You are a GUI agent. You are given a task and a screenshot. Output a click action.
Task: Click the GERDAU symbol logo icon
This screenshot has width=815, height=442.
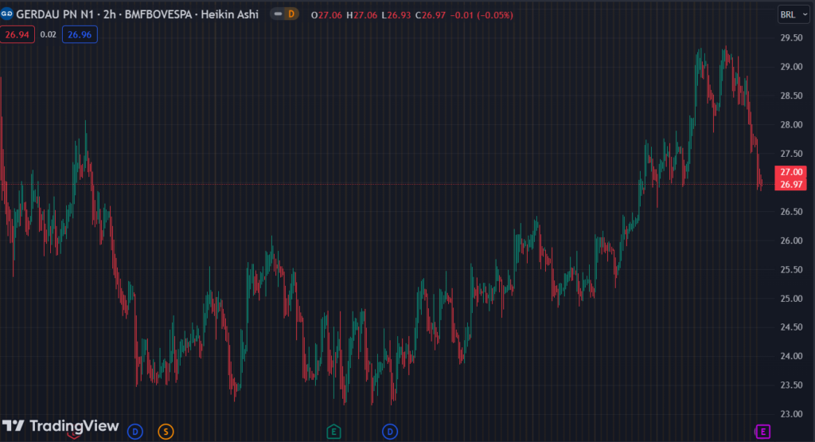coord(6,14)
